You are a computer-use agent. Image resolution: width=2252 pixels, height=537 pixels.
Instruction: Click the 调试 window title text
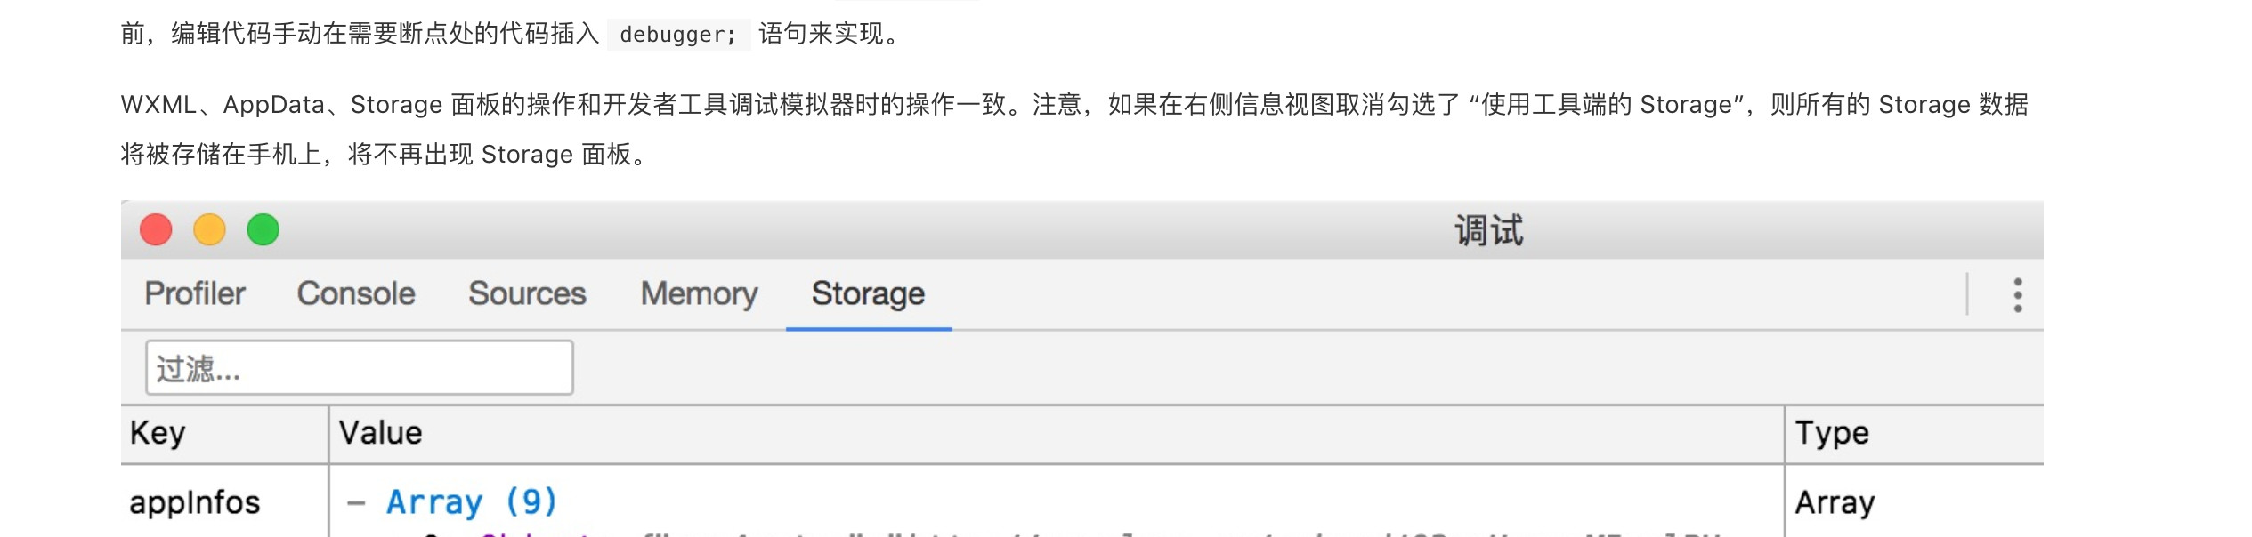1488,230
